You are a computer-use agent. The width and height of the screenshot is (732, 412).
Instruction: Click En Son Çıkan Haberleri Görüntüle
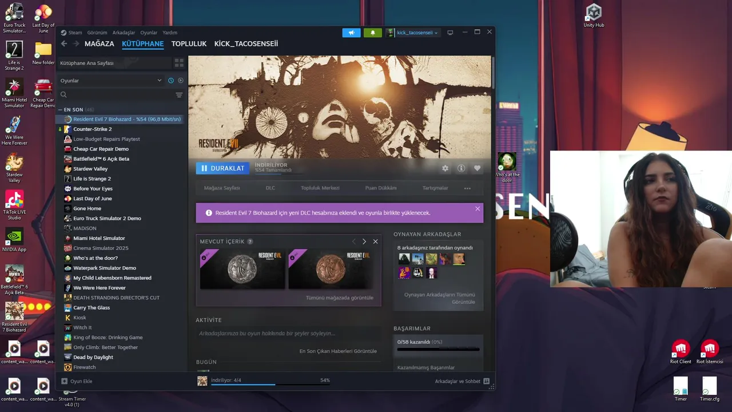click(338, 351)
